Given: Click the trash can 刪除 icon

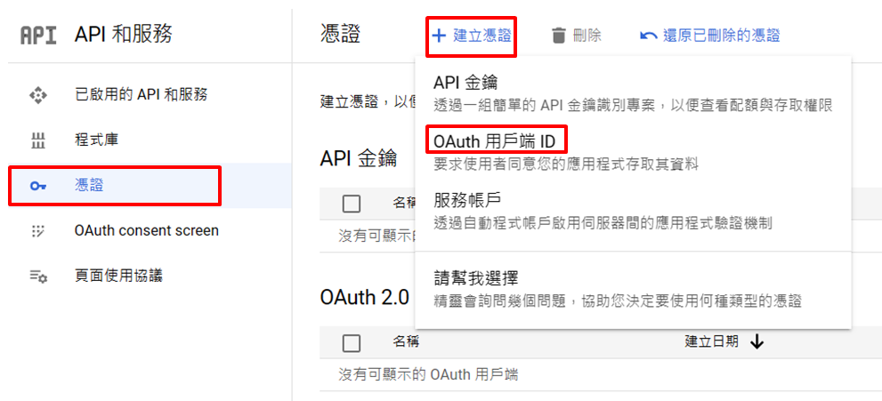Looking at the screenshot, I should tap(559, 36).
